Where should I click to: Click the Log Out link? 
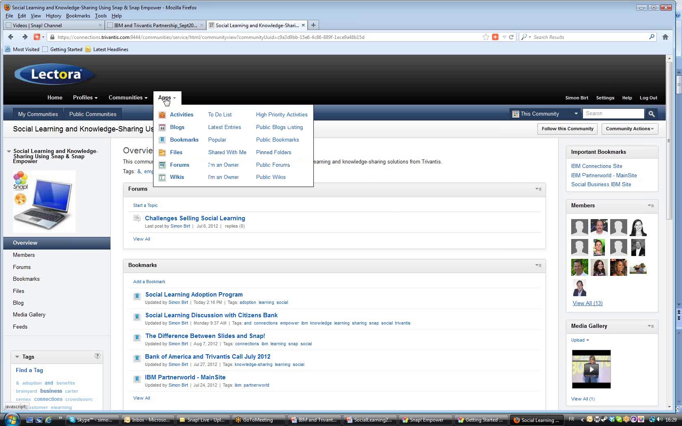coord(648,98)
